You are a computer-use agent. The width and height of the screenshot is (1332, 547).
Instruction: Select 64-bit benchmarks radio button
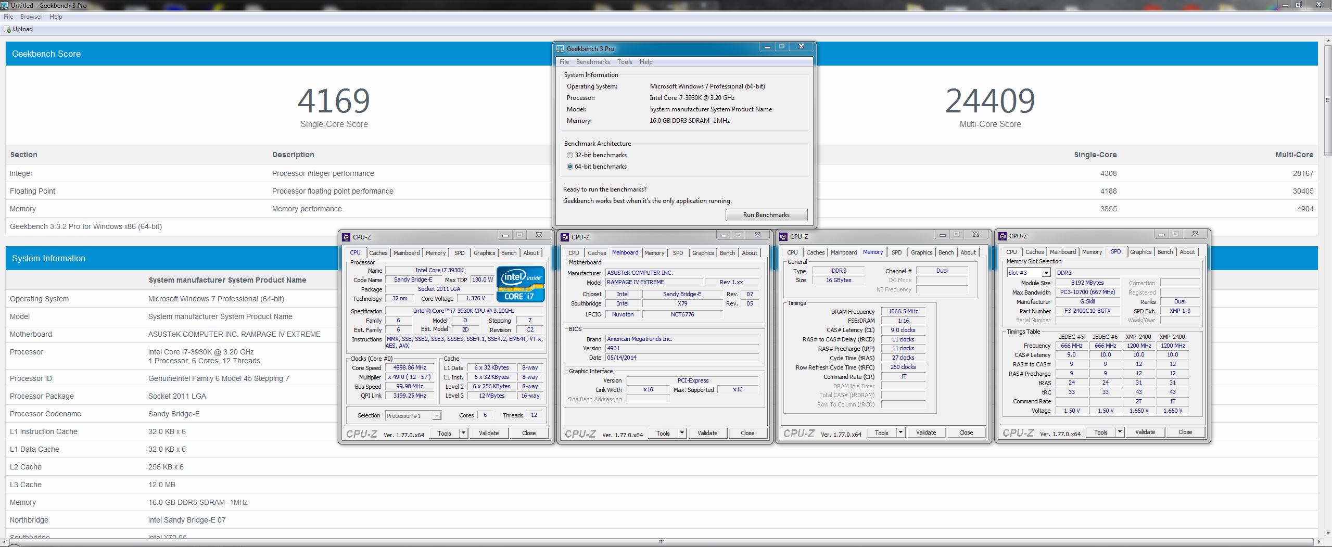(570, 167)
